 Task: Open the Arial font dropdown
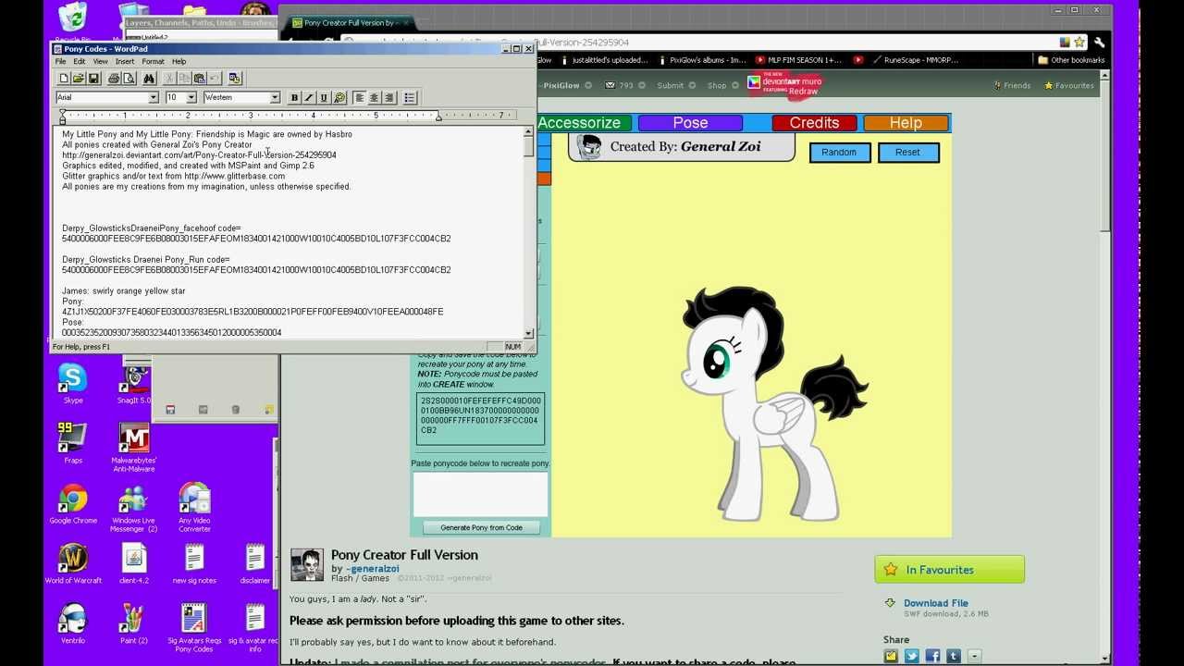click(154, 98)
